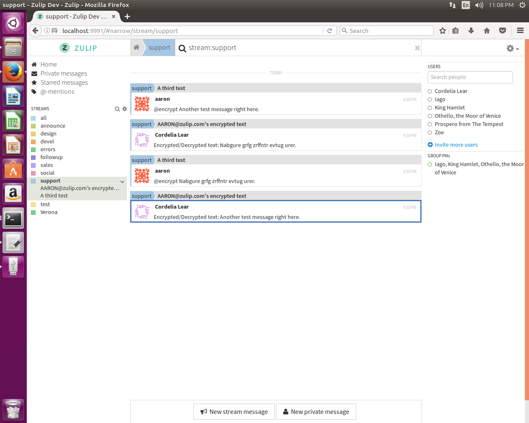Viewport: 529px width, 423px height.
Task: Click the Invite more users plus icon
Action: [430, 145]
